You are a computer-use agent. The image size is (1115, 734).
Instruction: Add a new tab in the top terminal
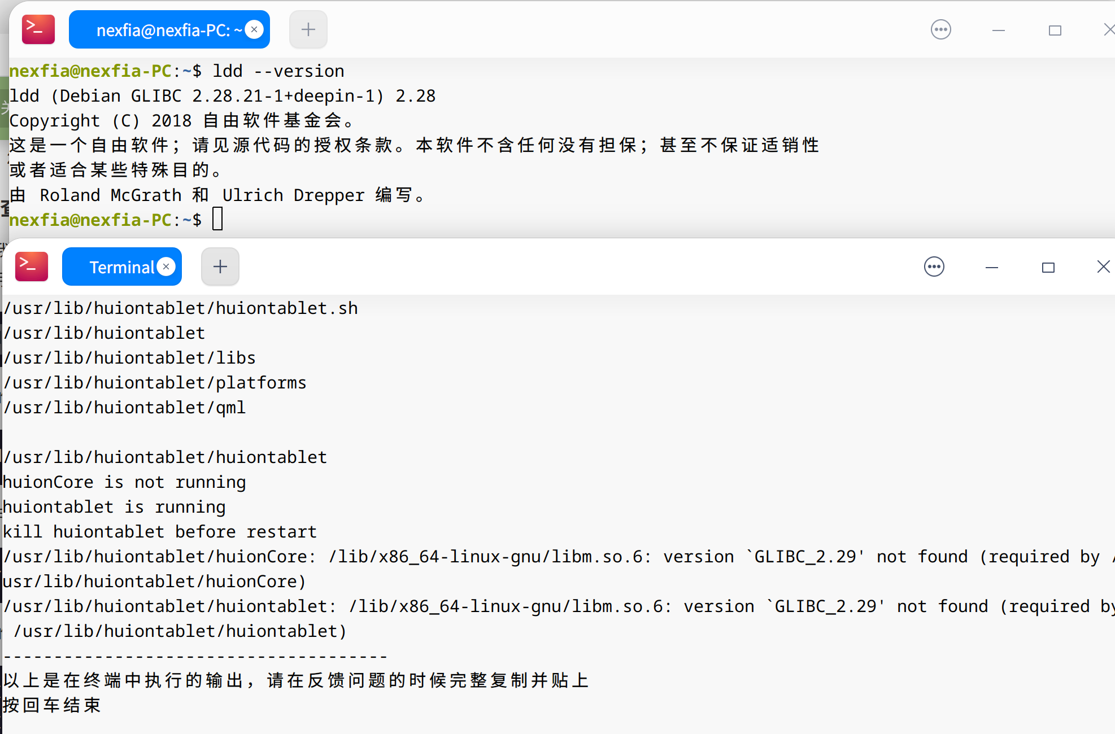308,30
